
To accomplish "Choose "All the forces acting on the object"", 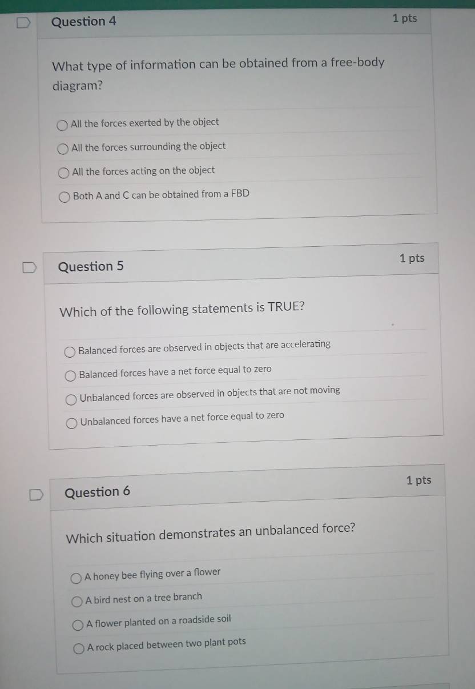I will tap(65, 173).
